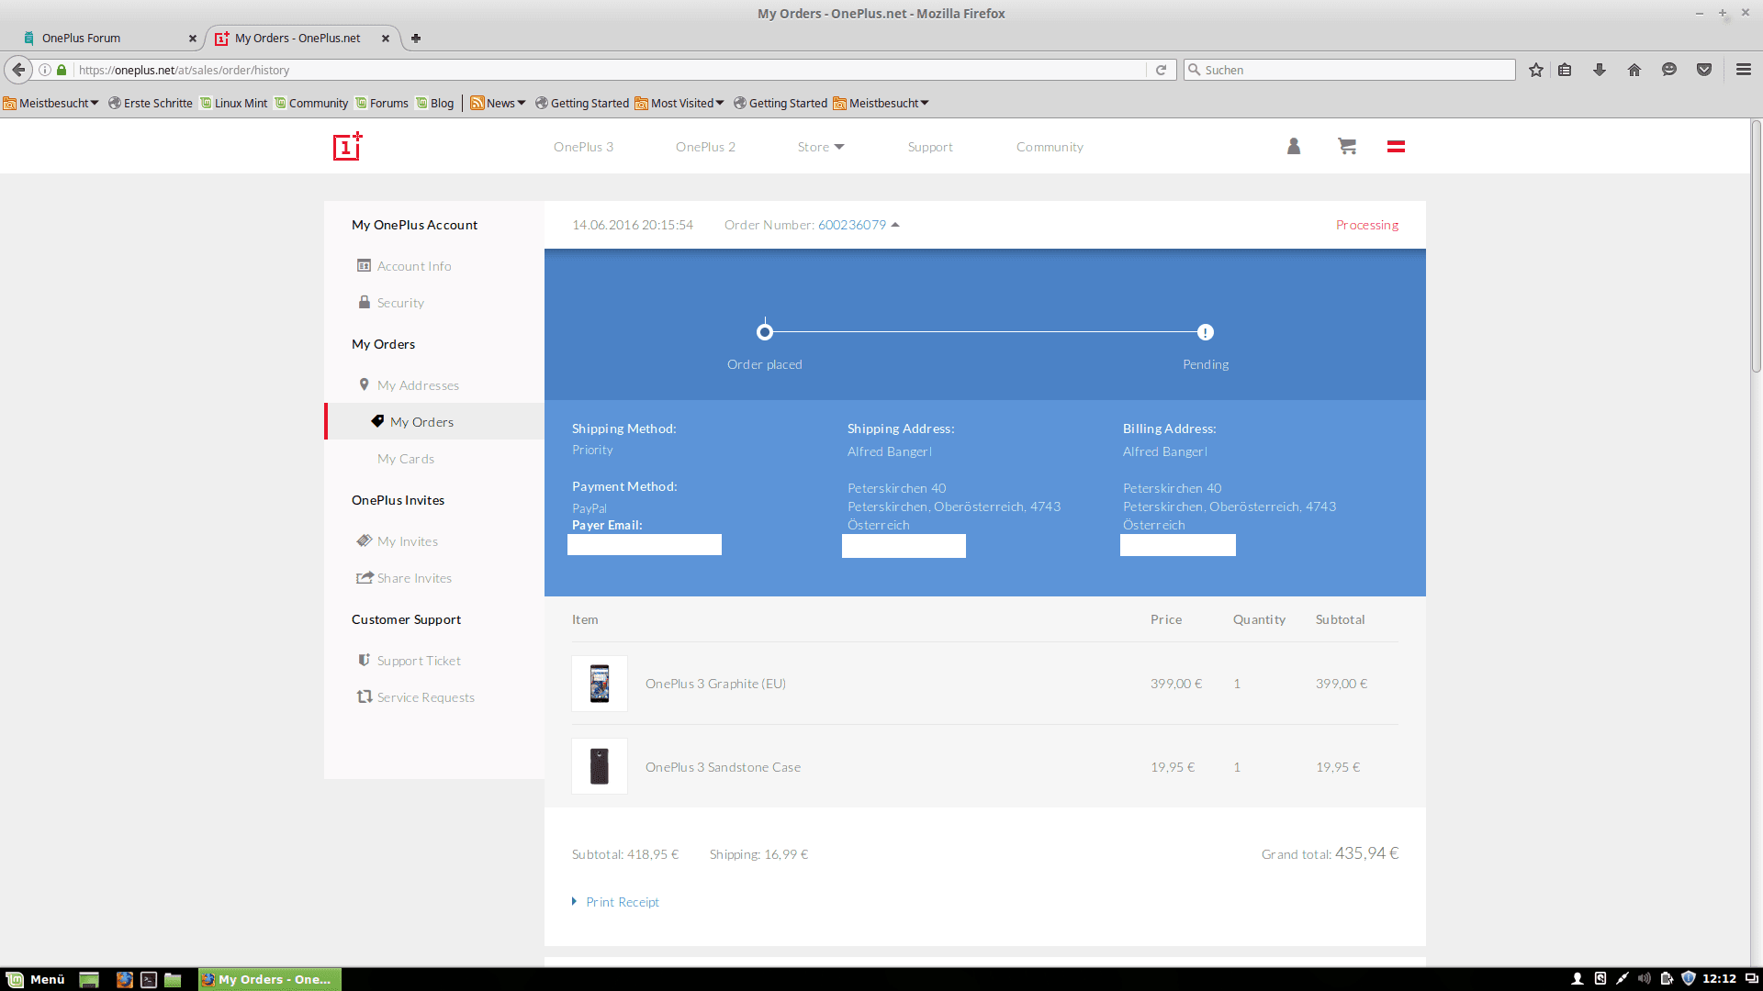Viewport: 1763px width, 991px height.
Task: Open a new tab with plus icon
Action: (x=416, y=38)
